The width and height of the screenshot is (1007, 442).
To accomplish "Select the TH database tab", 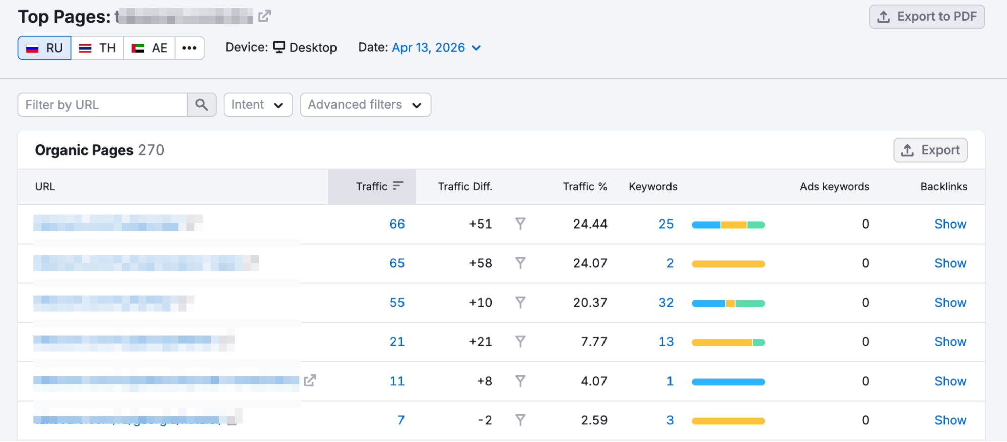I will [97, 48].
